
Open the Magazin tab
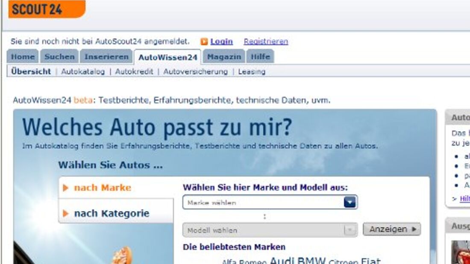224,56
